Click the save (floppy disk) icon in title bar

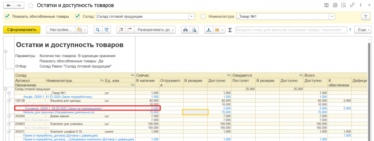click(x=327, y=5)
